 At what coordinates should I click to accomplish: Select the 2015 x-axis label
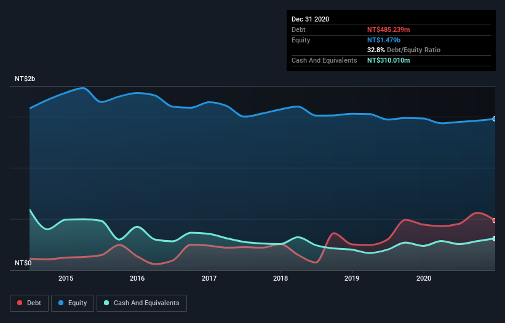[66, 278]
